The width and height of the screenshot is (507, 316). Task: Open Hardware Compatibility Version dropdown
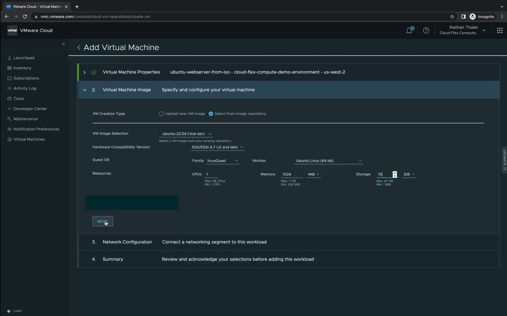tap(217, 147)
